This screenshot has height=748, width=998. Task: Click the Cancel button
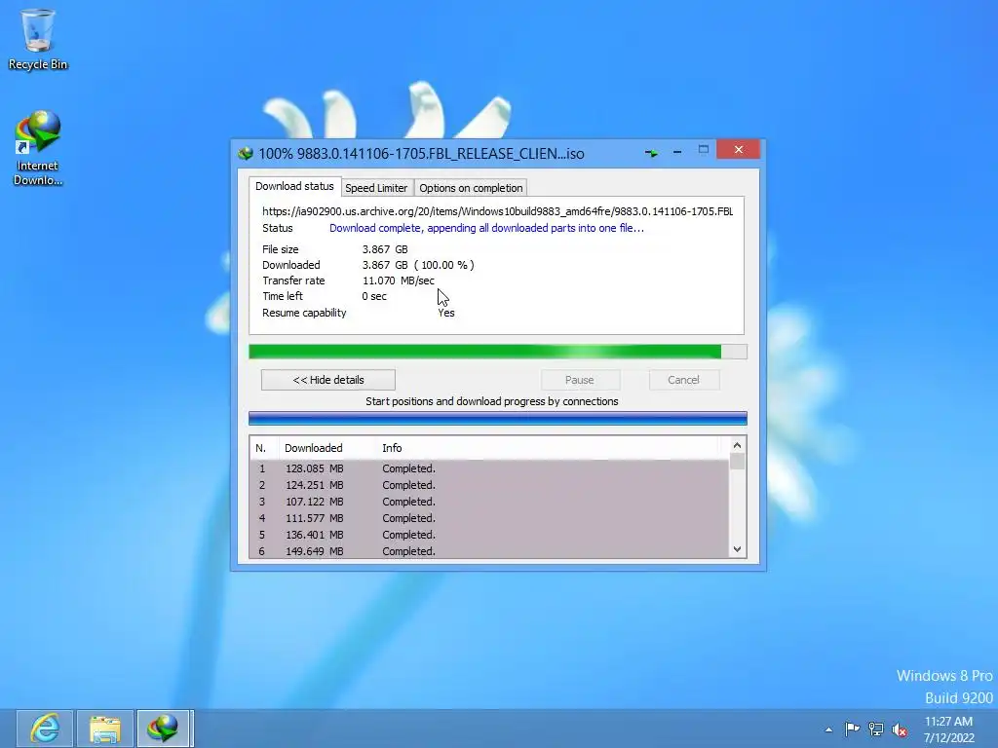tap(683, 380)
